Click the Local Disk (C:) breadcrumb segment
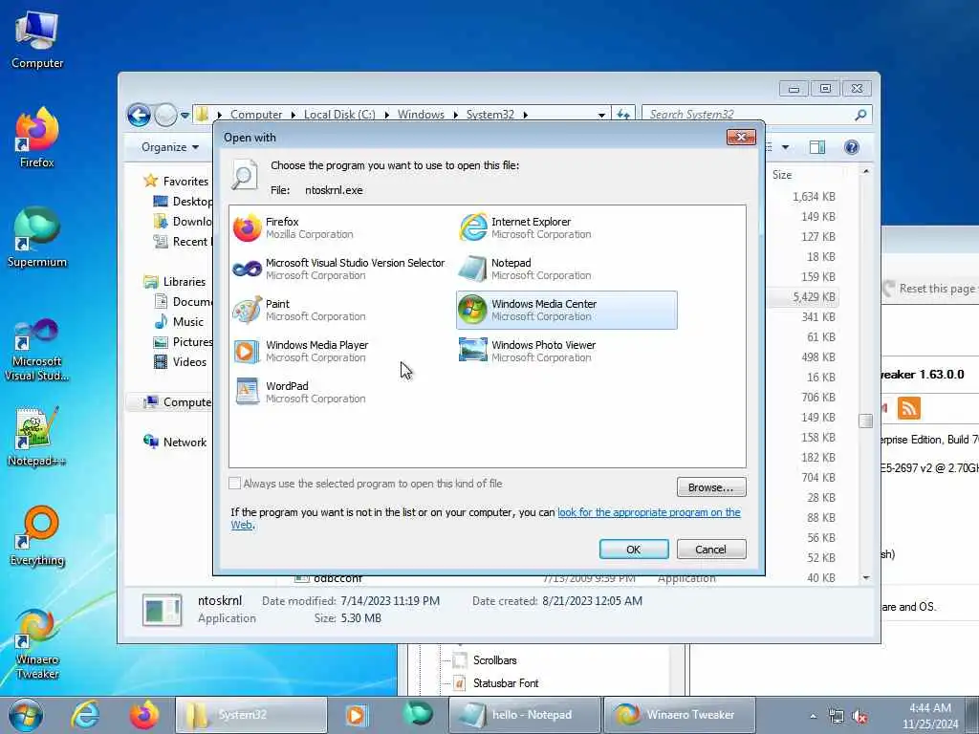The image size is (979, 734). pyautogui.click(x=339, y=115)
